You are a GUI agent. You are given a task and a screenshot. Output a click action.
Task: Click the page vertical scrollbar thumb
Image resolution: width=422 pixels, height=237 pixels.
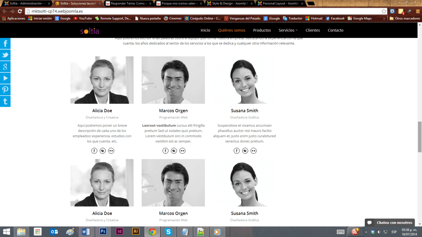click(420, 137)
